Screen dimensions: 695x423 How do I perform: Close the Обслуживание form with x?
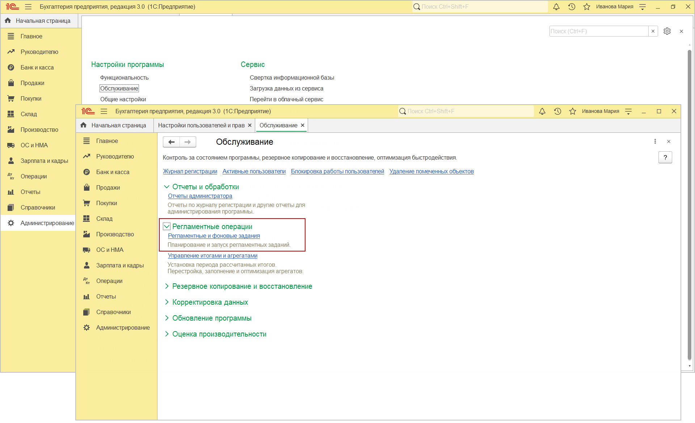[x=669, y=141]
